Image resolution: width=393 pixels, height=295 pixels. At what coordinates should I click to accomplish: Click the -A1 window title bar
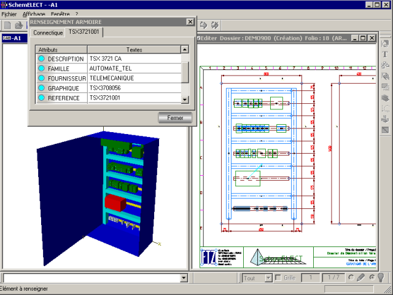click(x=15, y=38)
